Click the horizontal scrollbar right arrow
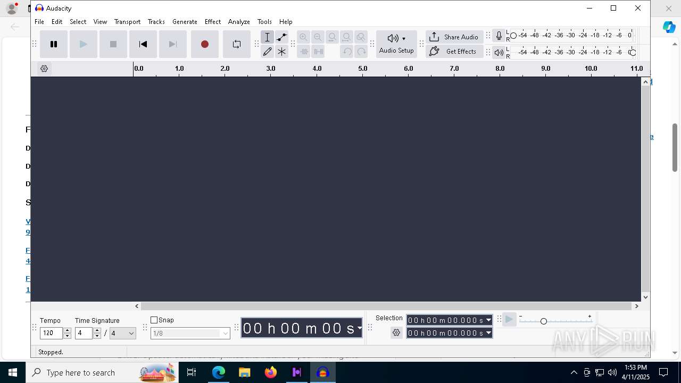The height and width of the screenshot is (383, 681). [636, 306]
